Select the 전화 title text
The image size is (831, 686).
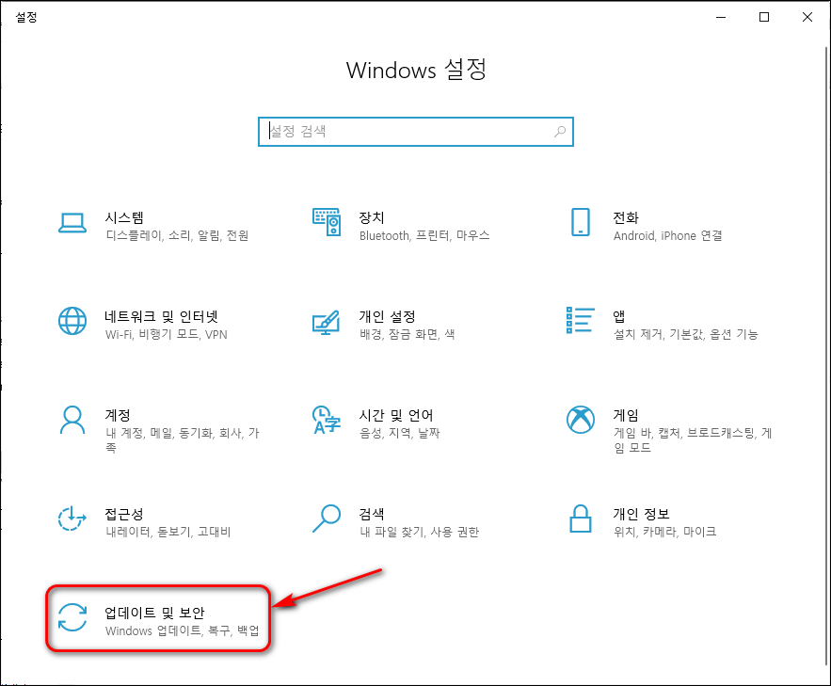coord(626,217)
